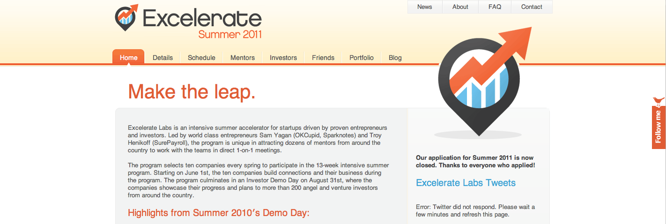Click the large map pin arrow graphic
Image resolution: width=666 pixels, height=224 pixels.
[x=479, y=84]
